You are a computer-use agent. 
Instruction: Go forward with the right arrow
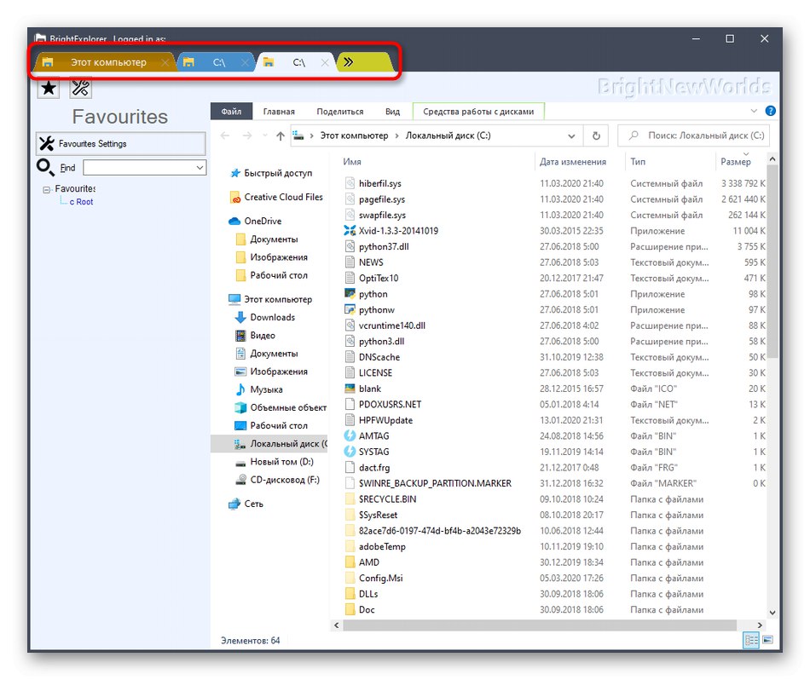(x=247, y=135)
